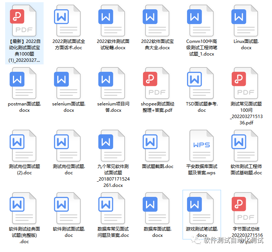Click the name "【最新】2022自动化测试面试宝典1000题"
This screenshot has width=272, height=252.
[24, 51]
